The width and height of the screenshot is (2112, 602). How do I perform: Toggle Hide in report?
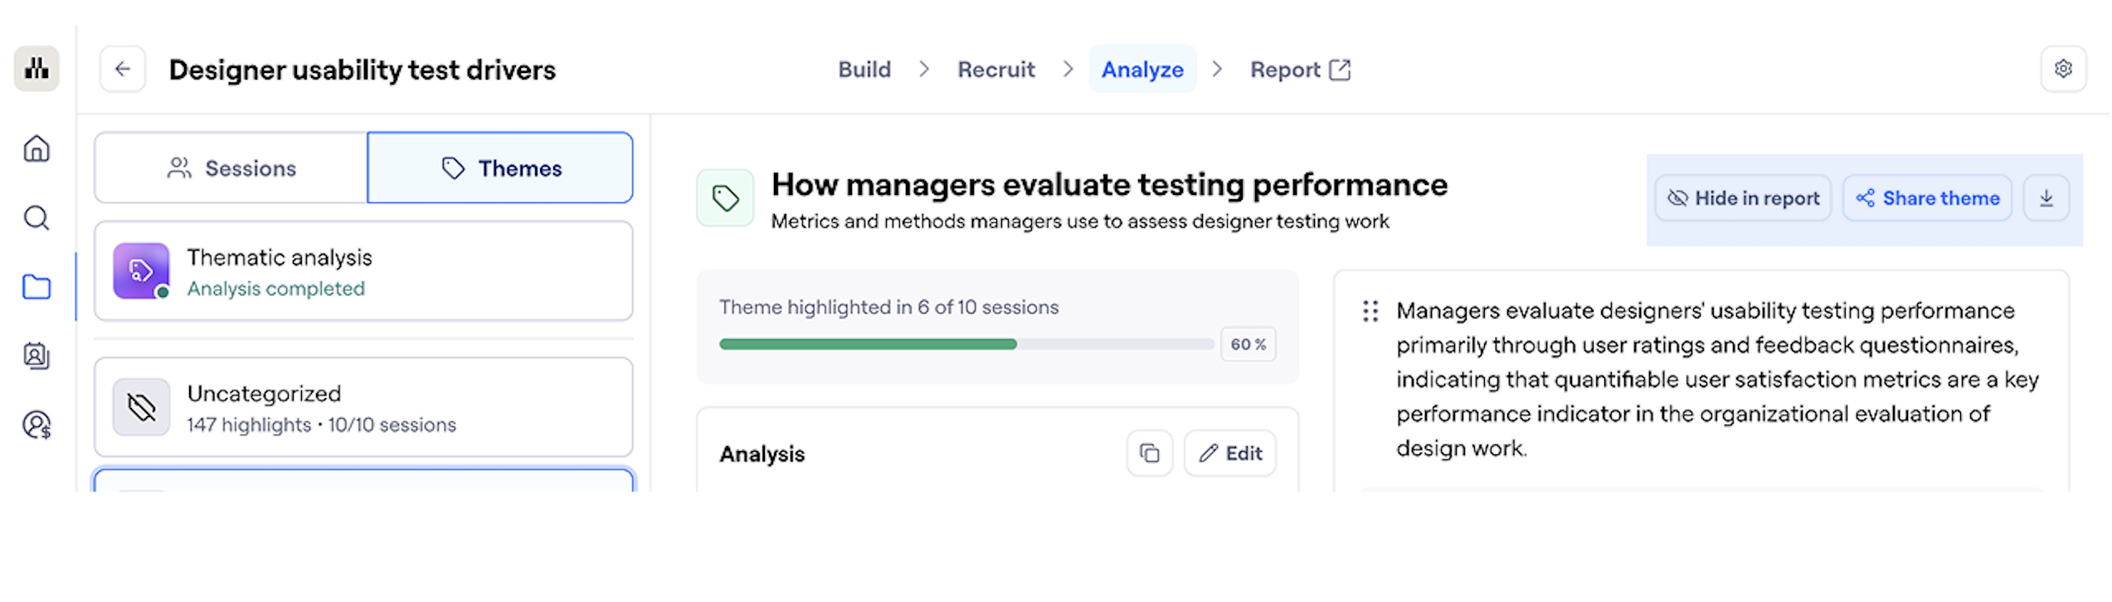tap(1743, 198)
